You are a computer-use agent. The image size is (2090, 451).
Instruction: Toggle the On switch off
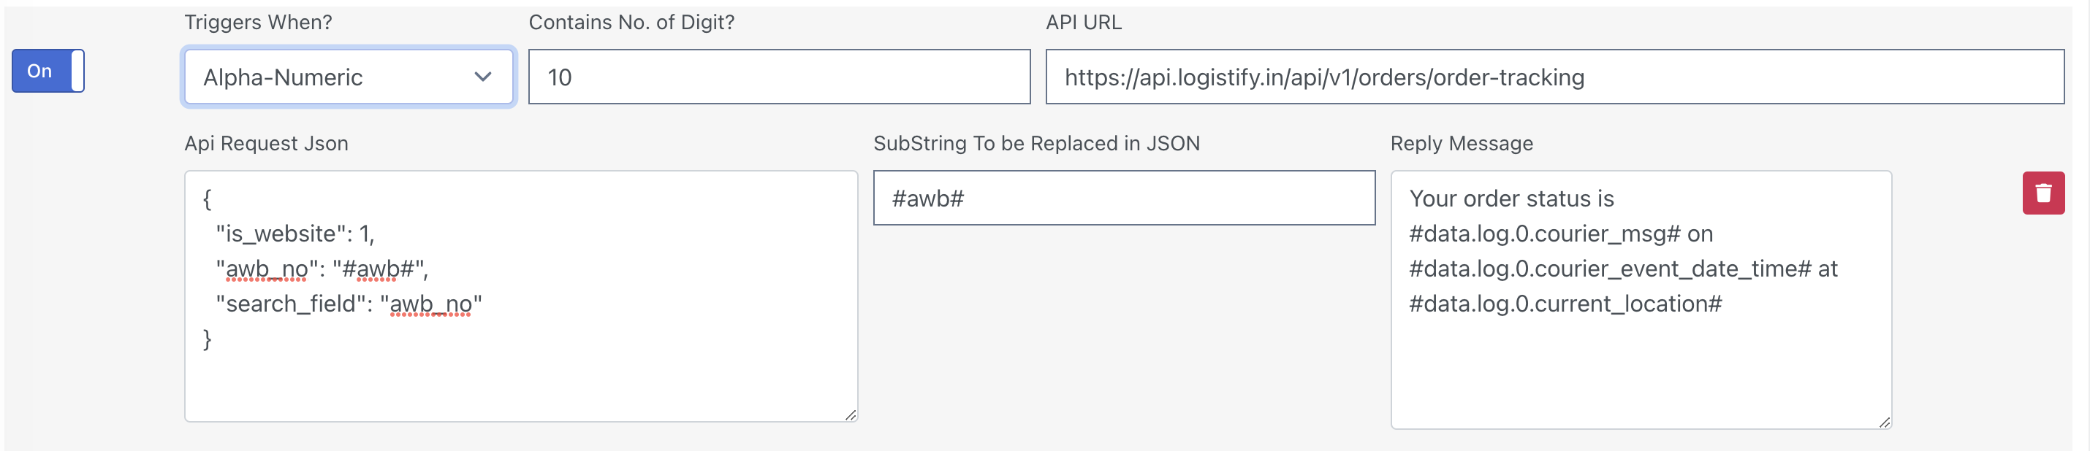(x=48, y=71)
